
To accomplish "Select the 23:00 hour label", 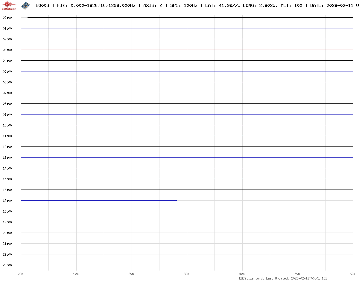I will [x=7, y=265].
